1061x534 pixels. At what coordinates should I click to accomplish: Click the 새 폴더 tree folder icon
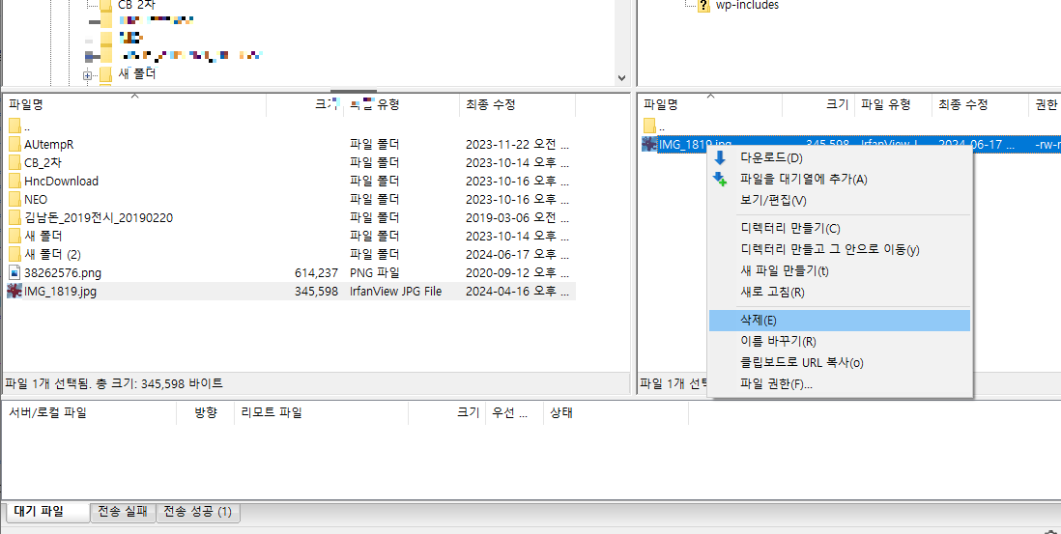[105, 73]
